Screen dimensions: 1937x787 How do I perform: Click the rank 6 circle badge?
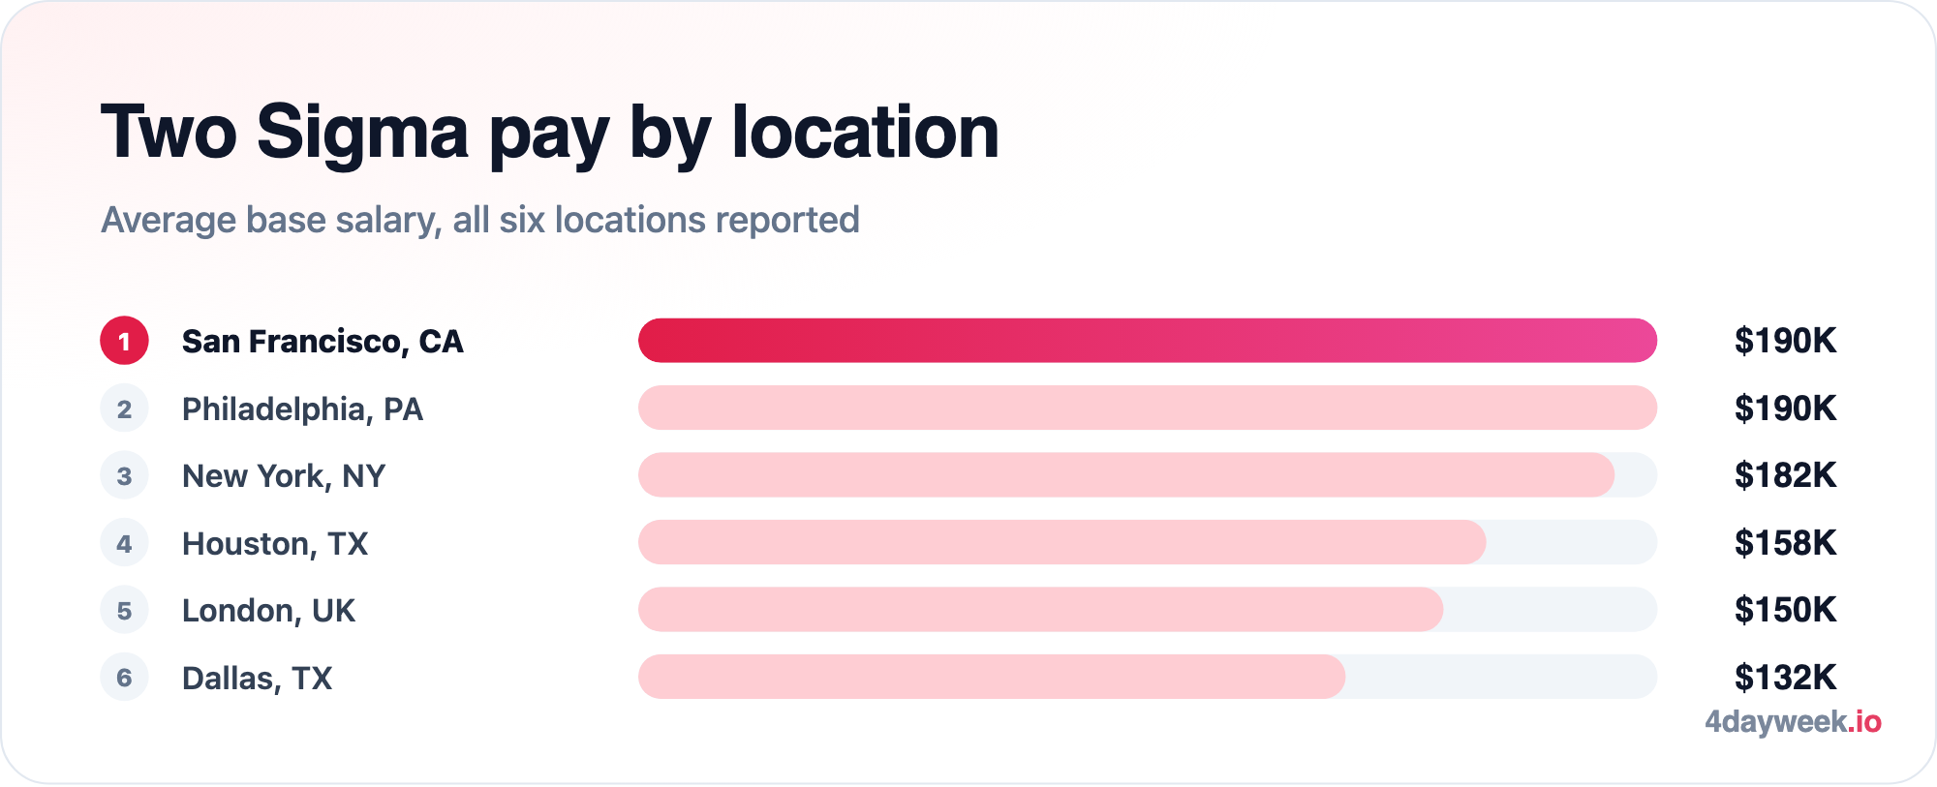point(124,678)
